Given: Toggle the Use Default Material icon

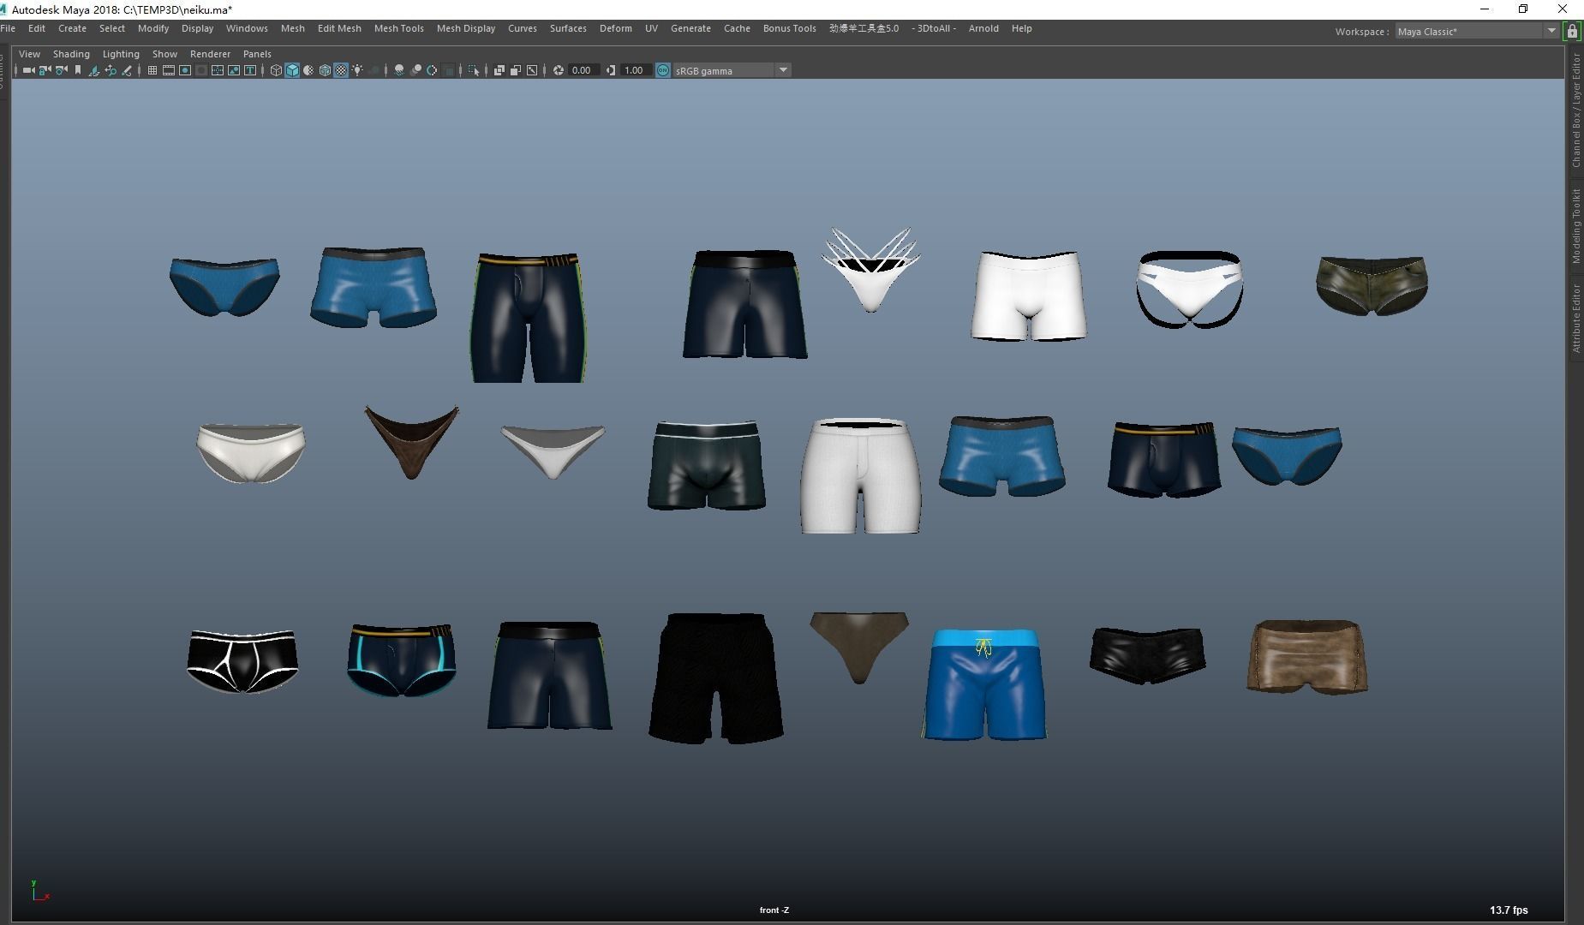Looking at the screenshot, I should click(308, 70).
